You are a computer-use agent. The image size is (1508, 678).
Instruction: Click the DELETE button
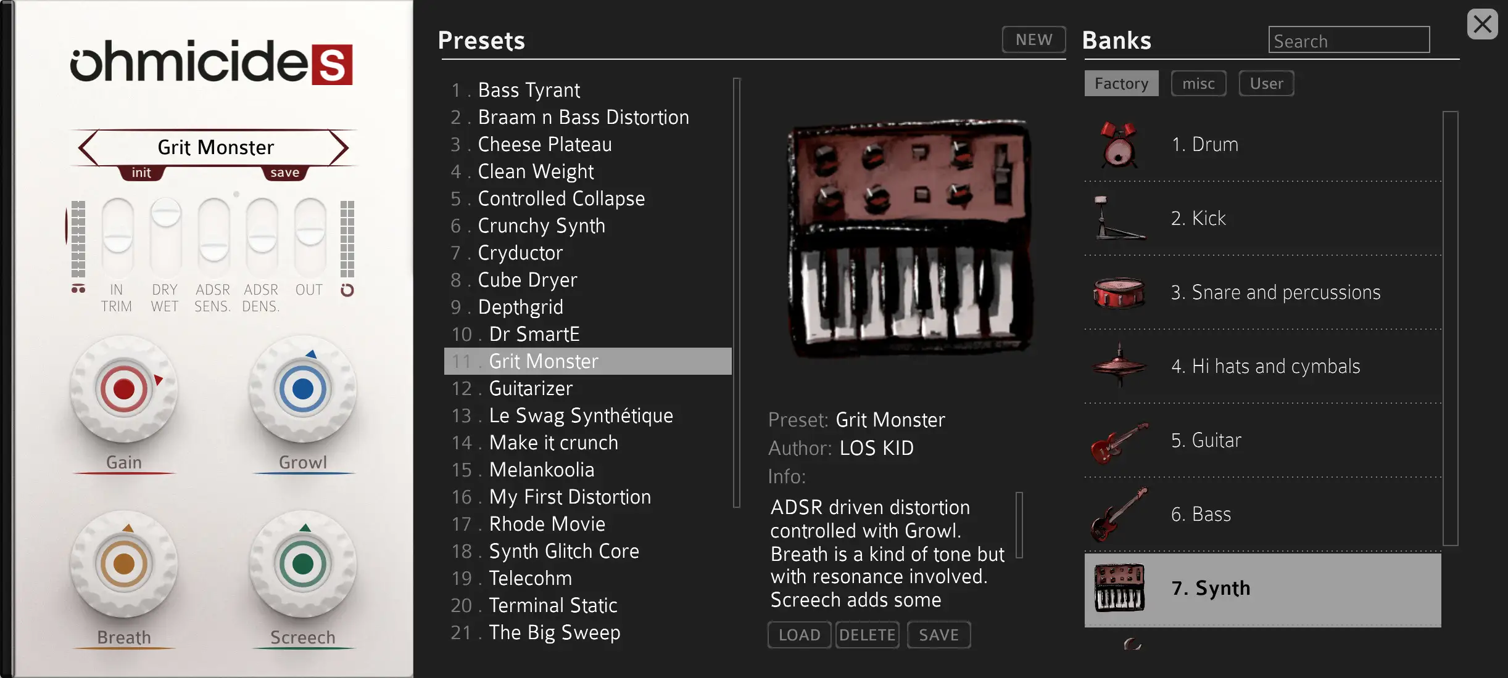(868, 635)
